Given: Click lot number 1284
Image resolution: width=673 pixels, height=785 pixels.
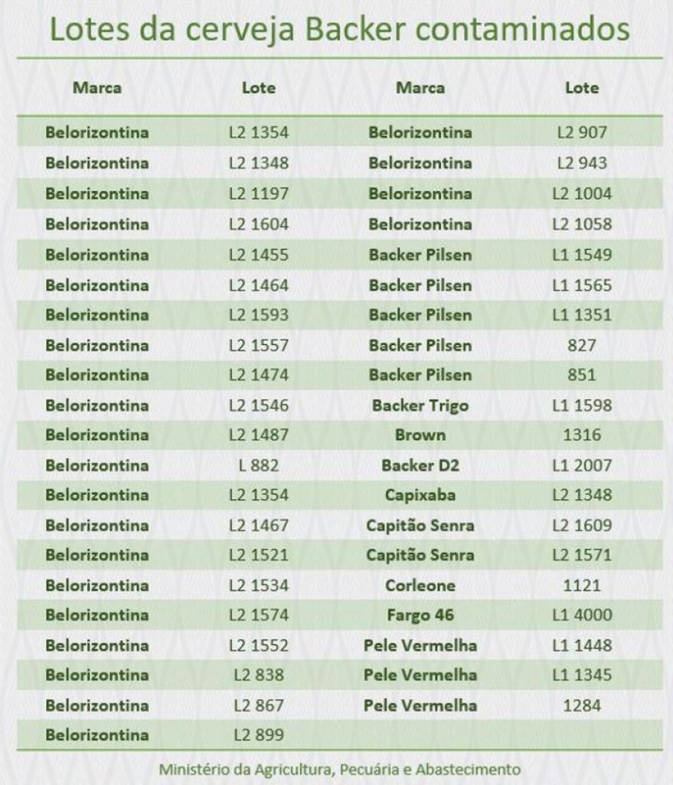Looking at the screenshot, I should point(582,705).
